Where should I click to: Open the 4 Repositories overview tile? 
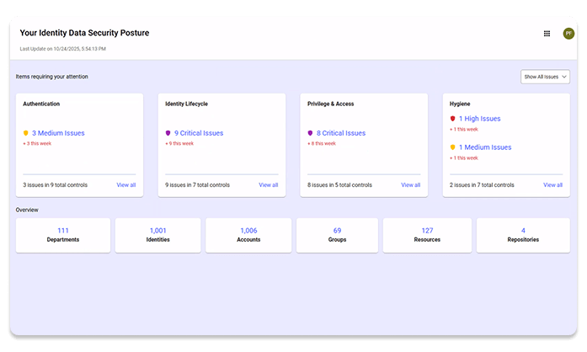point(523,235)
